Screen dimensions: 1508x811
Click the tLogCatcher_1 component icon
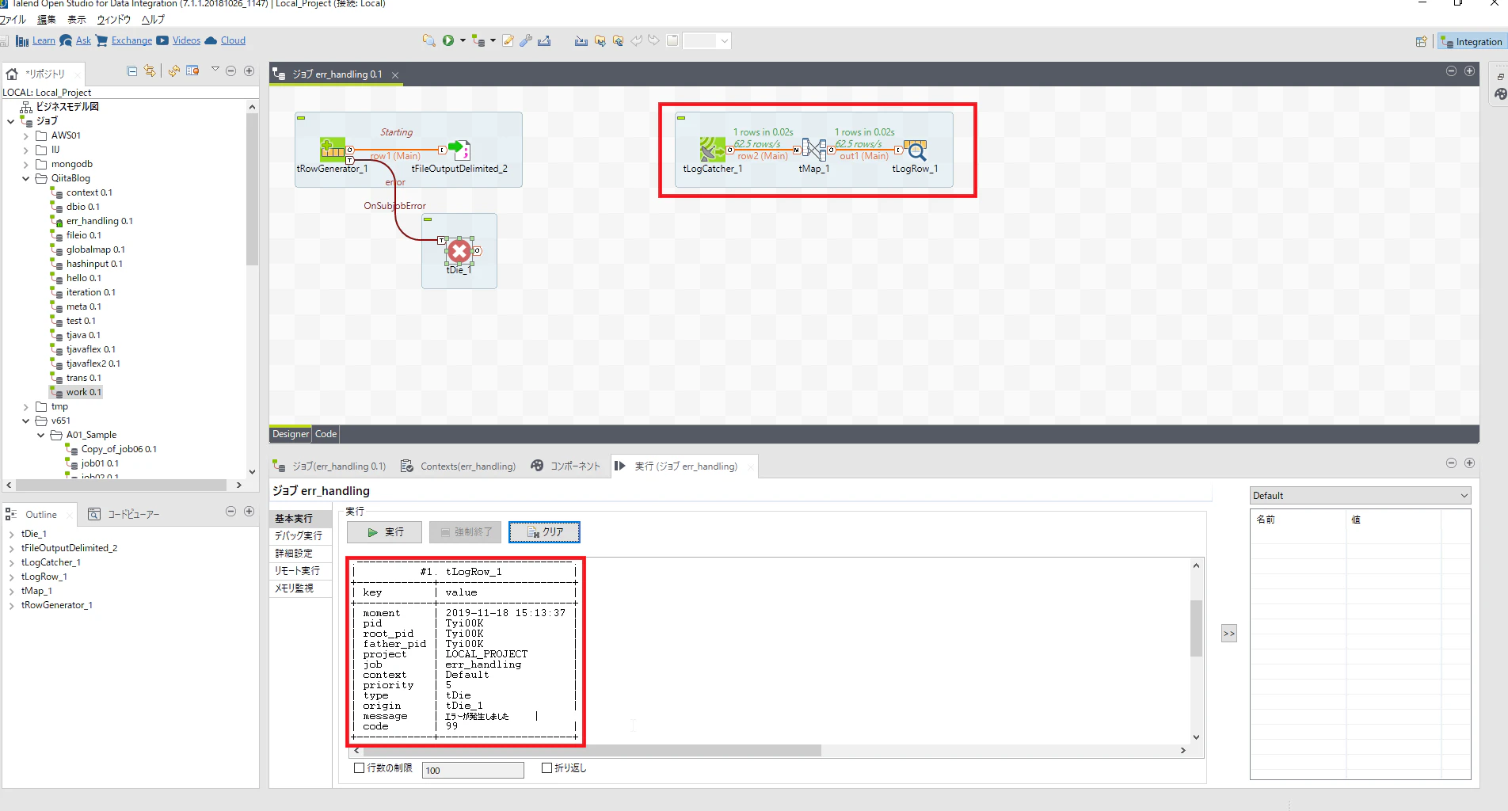(712, 150)
